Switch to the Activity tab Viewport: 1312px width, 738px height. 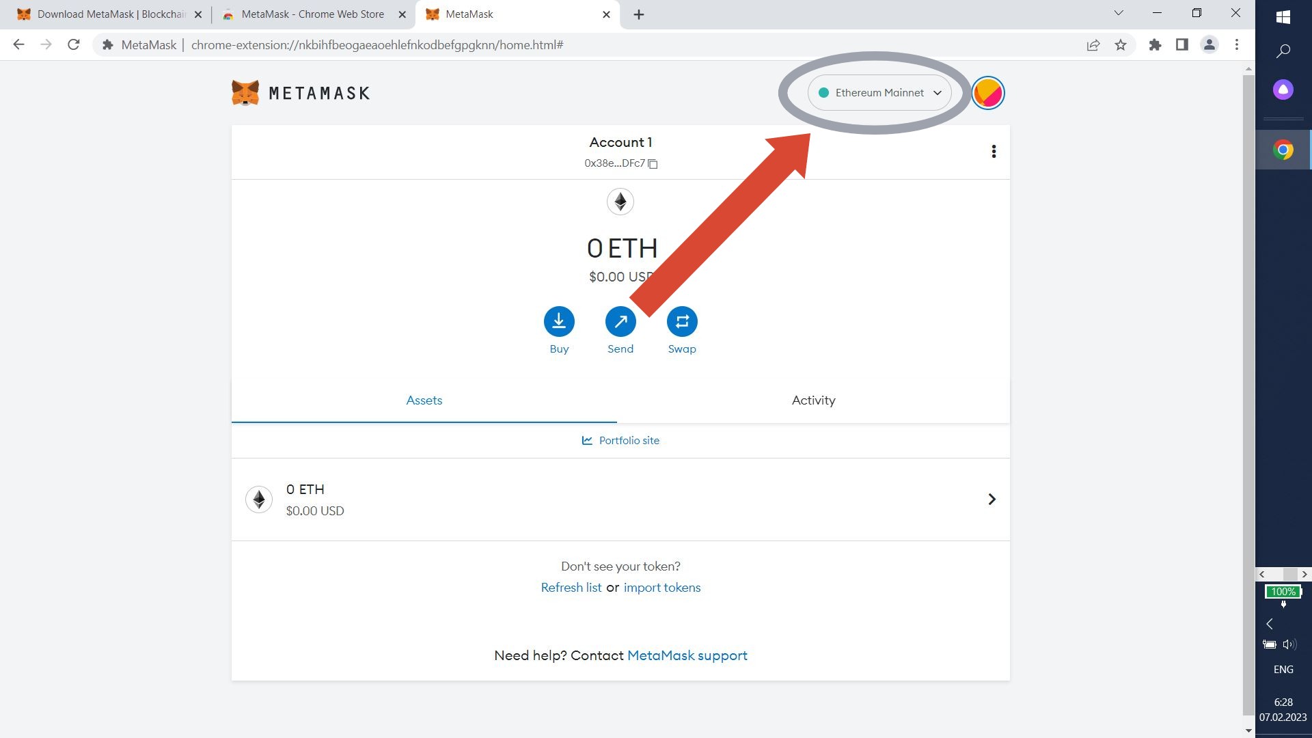[813, 400]
